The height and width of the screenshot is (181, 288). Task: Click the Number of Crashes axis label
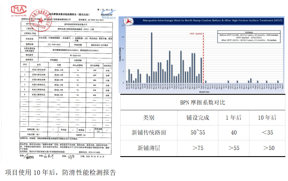click(120, 54)
